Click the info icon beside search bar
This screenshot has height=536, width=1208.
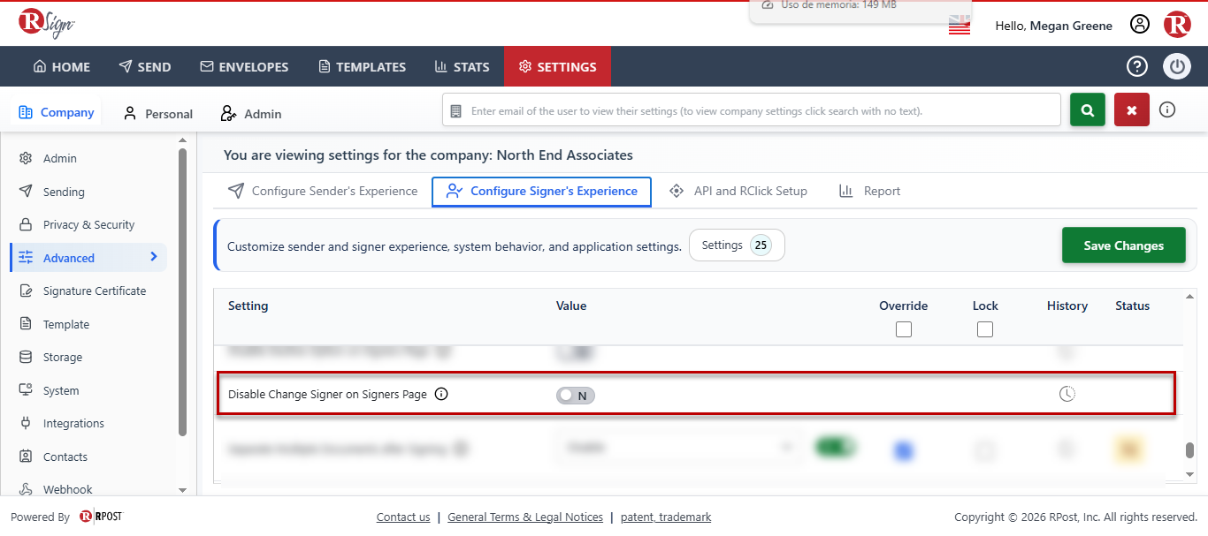pyautogui.click(x=1167, y=110)
